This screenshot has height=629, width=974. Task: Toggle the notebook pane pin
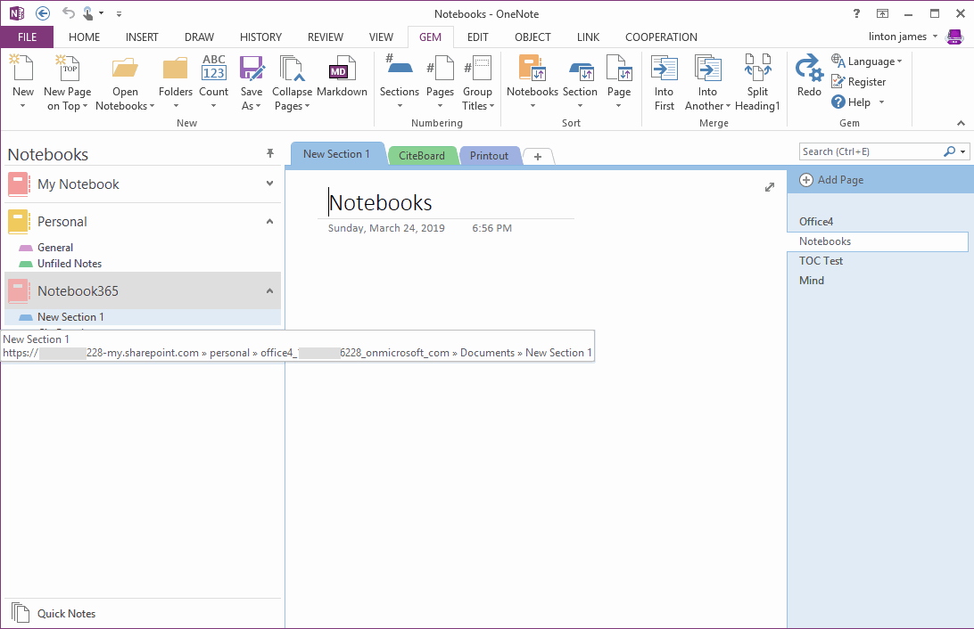(x=270, y=154)
